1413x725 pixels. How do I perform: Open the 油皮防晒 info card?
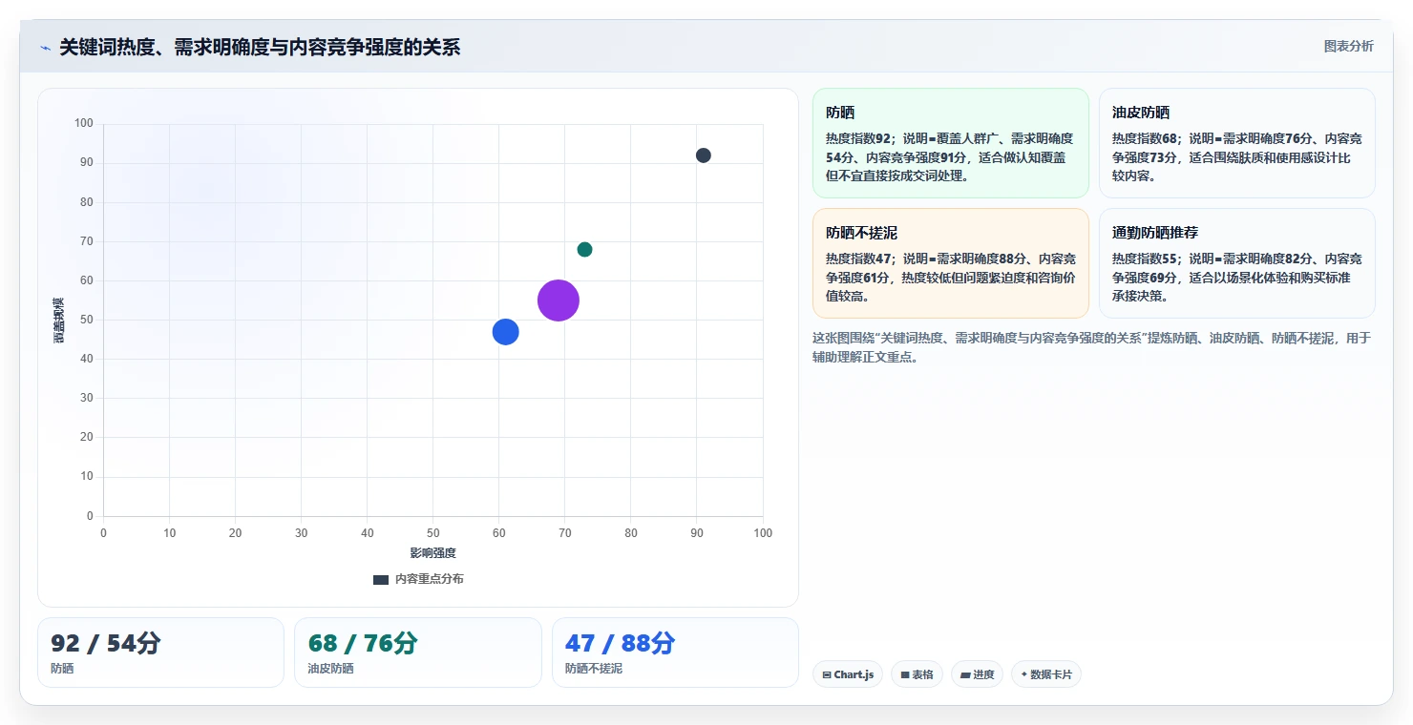click(x=1237, y=143)
